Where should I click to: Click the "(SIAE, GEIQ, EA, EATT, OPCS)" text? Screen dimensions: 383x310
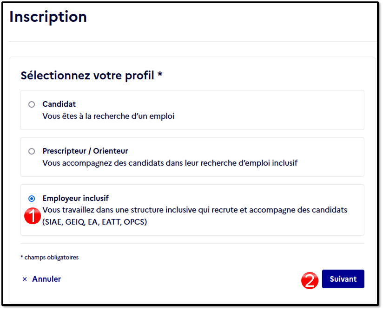(95, 222)
